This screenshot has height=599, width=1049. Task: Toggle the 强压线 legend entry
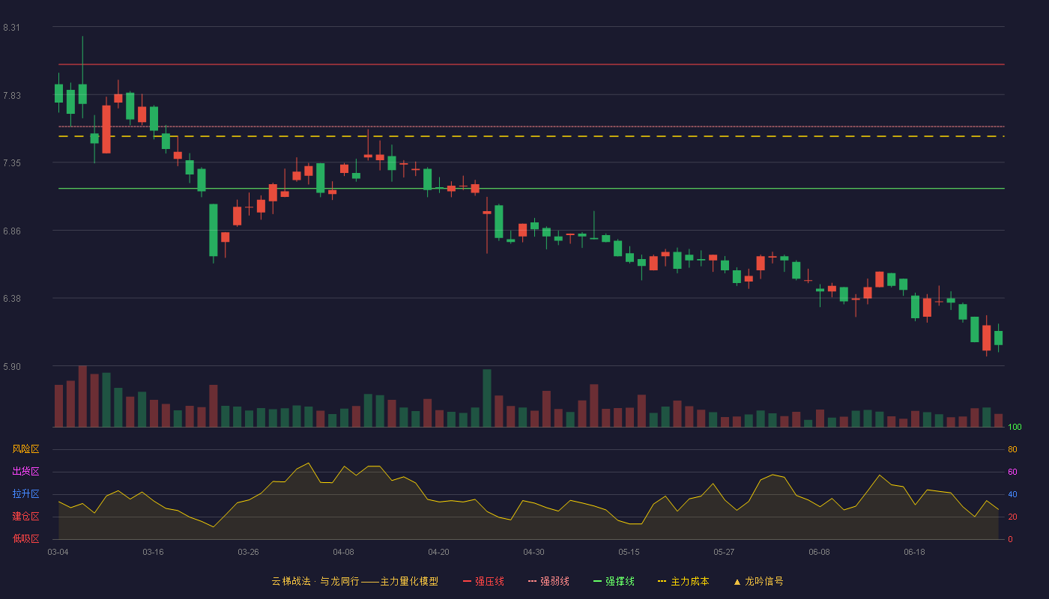tap(483, 581)
